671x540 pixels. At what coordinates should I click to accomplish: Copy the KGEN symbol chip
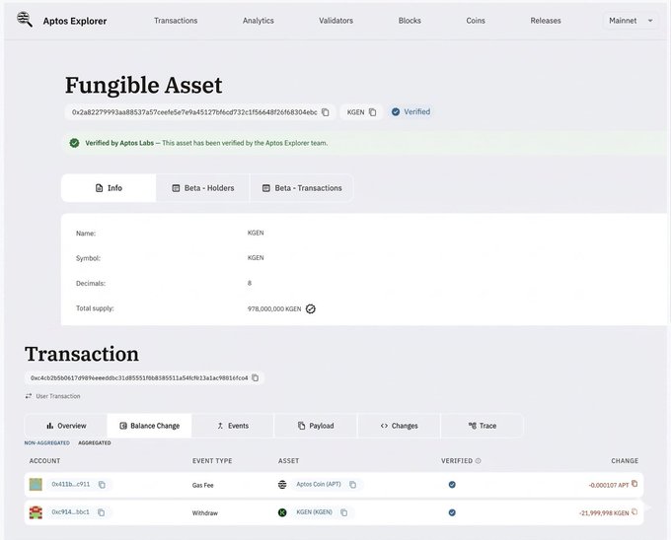tap(372, 112)
